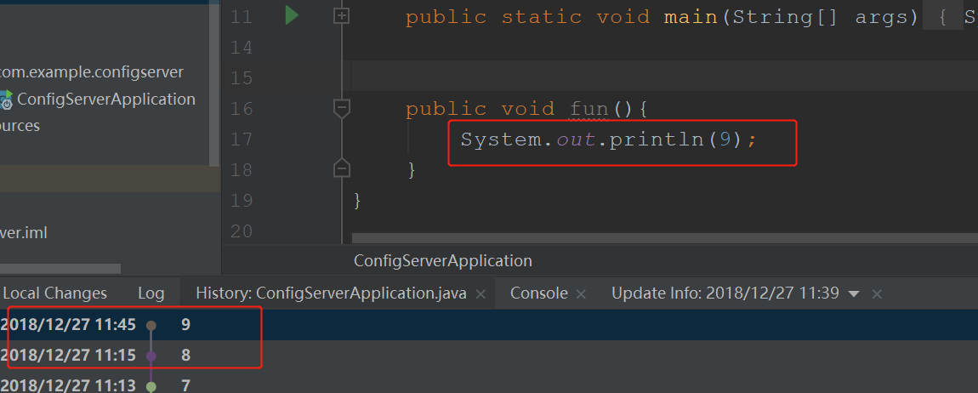Click the ConfigServerApplication breadcrumb below editor
The image size is (978, 393).
[442, 260]
